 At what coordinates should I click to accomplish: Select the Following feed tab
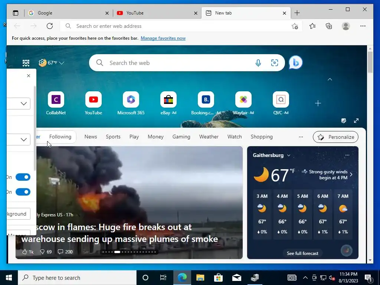pyautogui.click(x=60, y=137)
